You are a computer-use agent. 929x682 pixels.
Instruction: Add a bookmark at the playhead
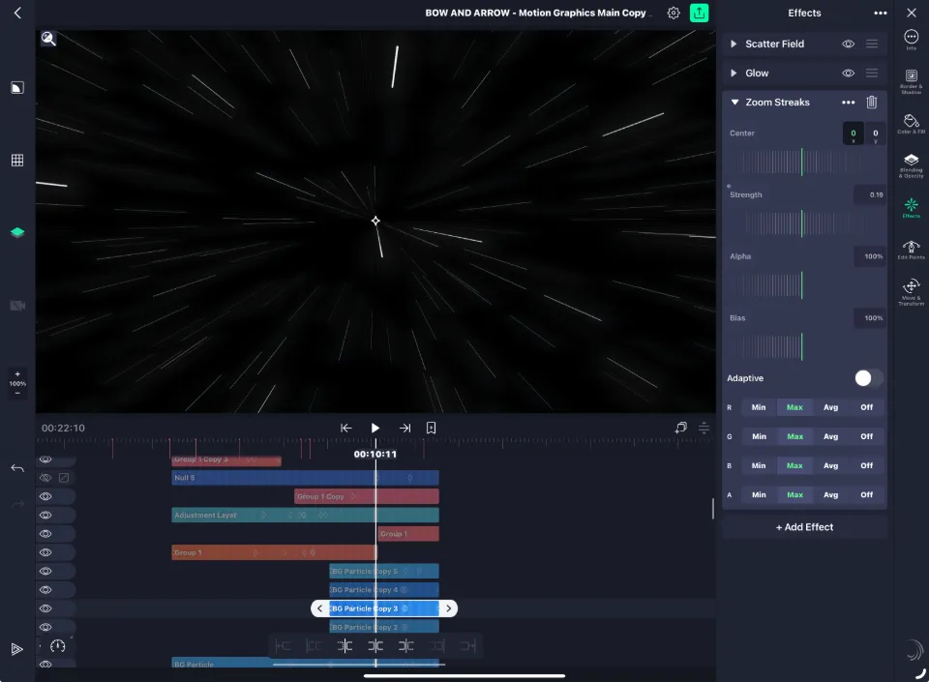[x=432, y=428]
